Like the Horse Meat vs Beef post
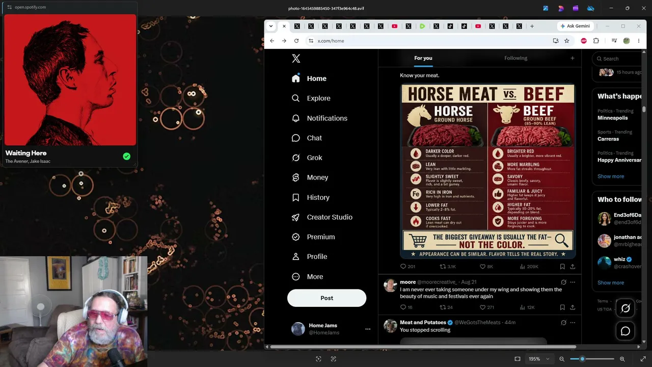Viewport: 652px width, 367px height. [482, 267]
